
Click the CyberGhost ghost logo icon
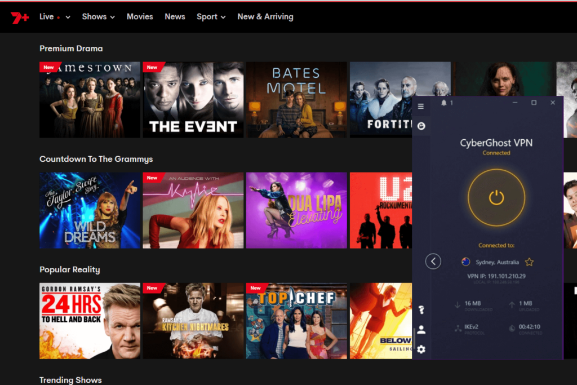coord(421,126)
